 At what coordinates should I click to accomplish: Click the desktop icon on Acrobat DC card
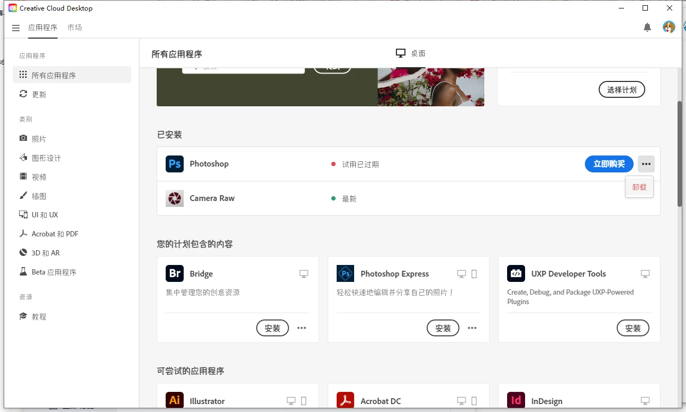tap(462, 401)
